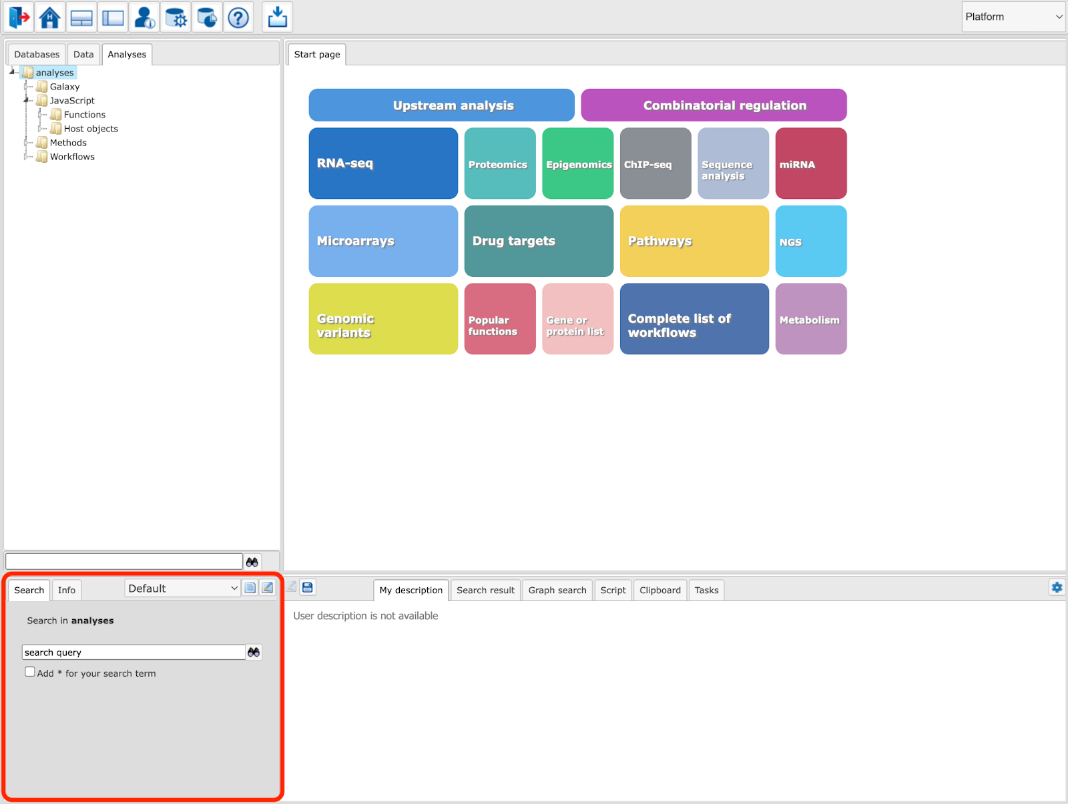Switch to the Databases tab

point(37,55)
